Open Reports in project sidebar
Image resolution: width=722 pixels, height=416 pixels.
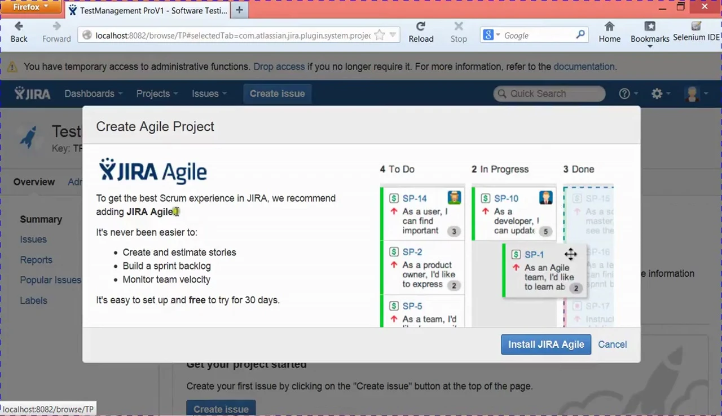coord(36,260)
